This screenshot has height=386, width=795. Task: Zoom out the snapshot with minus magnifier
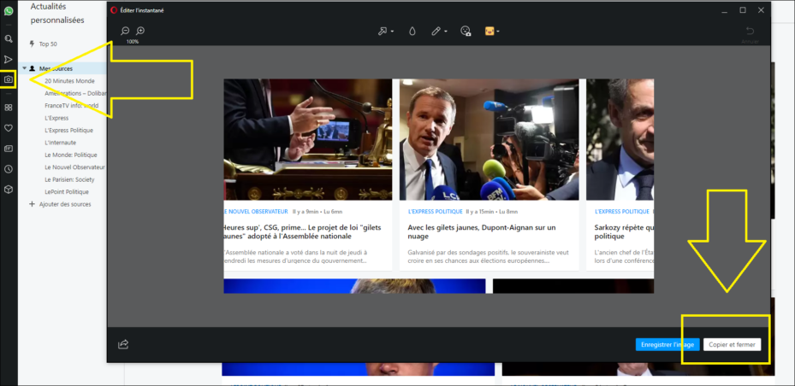pos(125,31)
